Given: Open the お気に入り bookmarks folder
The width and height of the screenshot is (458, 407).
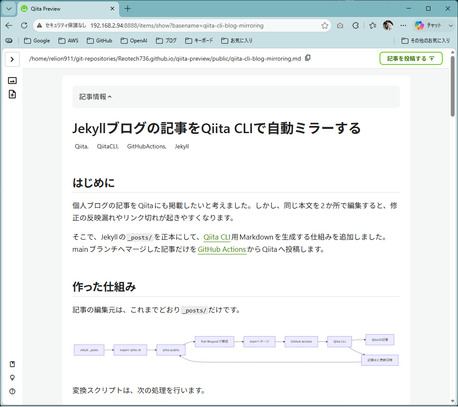Looking at the screenshot, I should pyautogui.click(x=237, y=41).
